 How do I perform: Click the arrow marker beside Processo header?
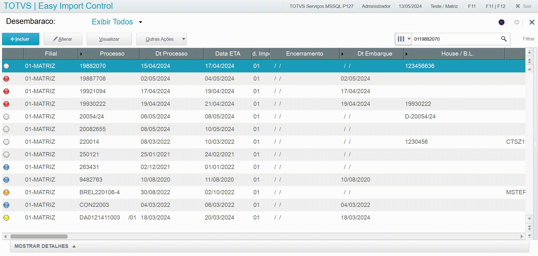point(81,54)
